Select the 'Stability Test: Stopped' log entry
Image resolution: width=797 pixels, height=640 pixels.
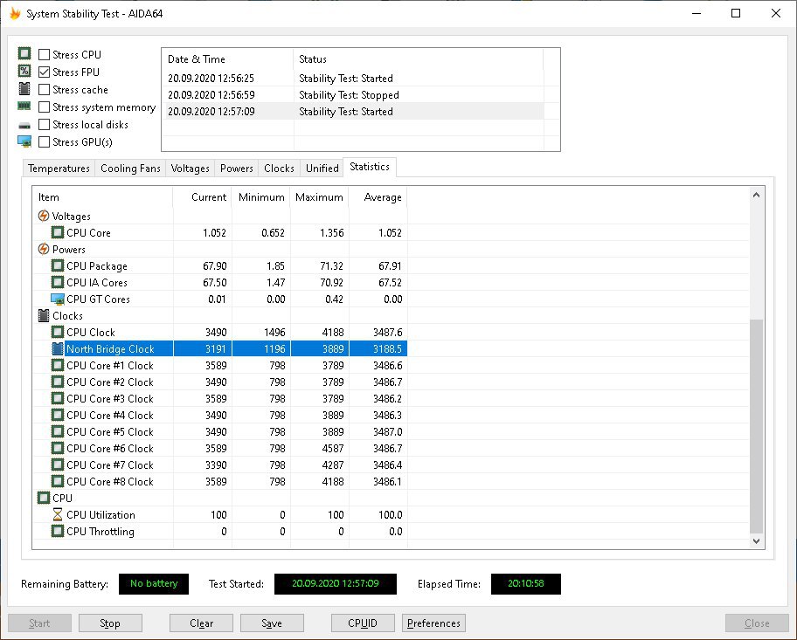pos(355,95)
